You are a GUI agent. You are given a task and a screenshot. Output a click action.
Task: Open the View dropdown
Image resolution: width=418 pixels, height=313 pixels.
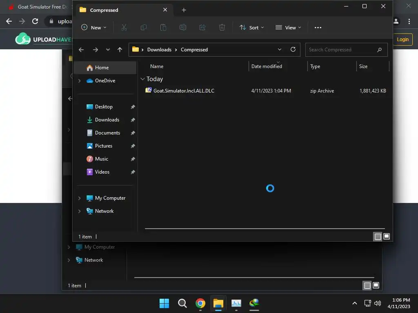288,27
